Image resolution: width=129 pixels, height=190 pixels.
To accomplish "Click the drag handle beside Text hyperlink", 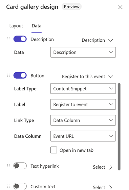I will [x=8, y=166].
